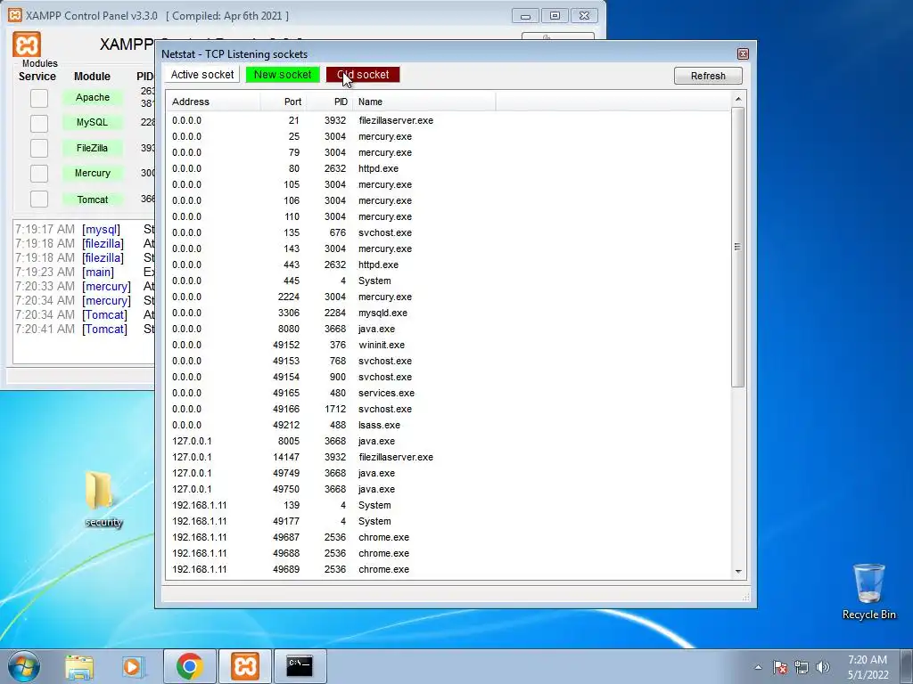
Task: Click scrollbar up arrow in Netstat list
Action: pyautogui.click(x=738, y=100)
